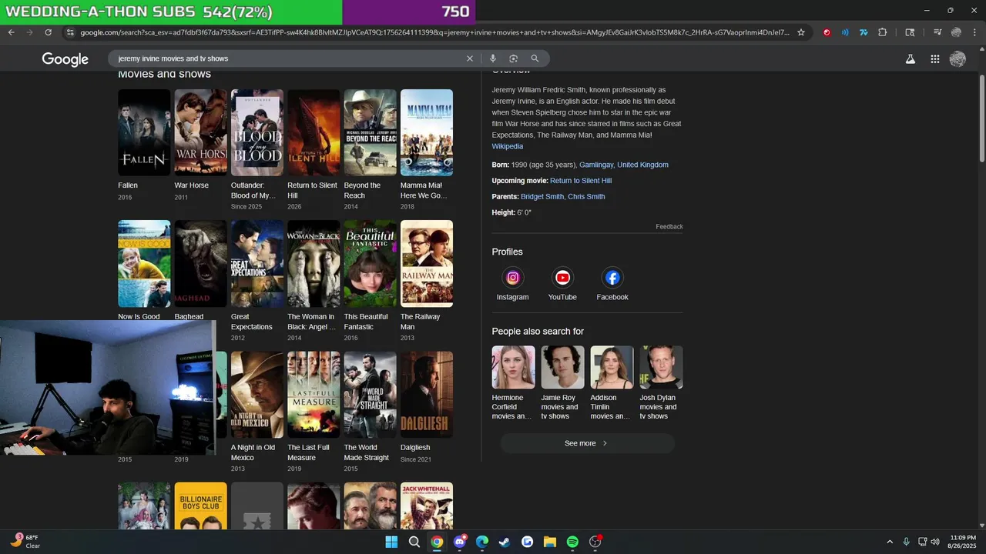Send Feedback on knowledge panel
The image size is (986, 554).
pyautogui.click(x=669, y=226)
